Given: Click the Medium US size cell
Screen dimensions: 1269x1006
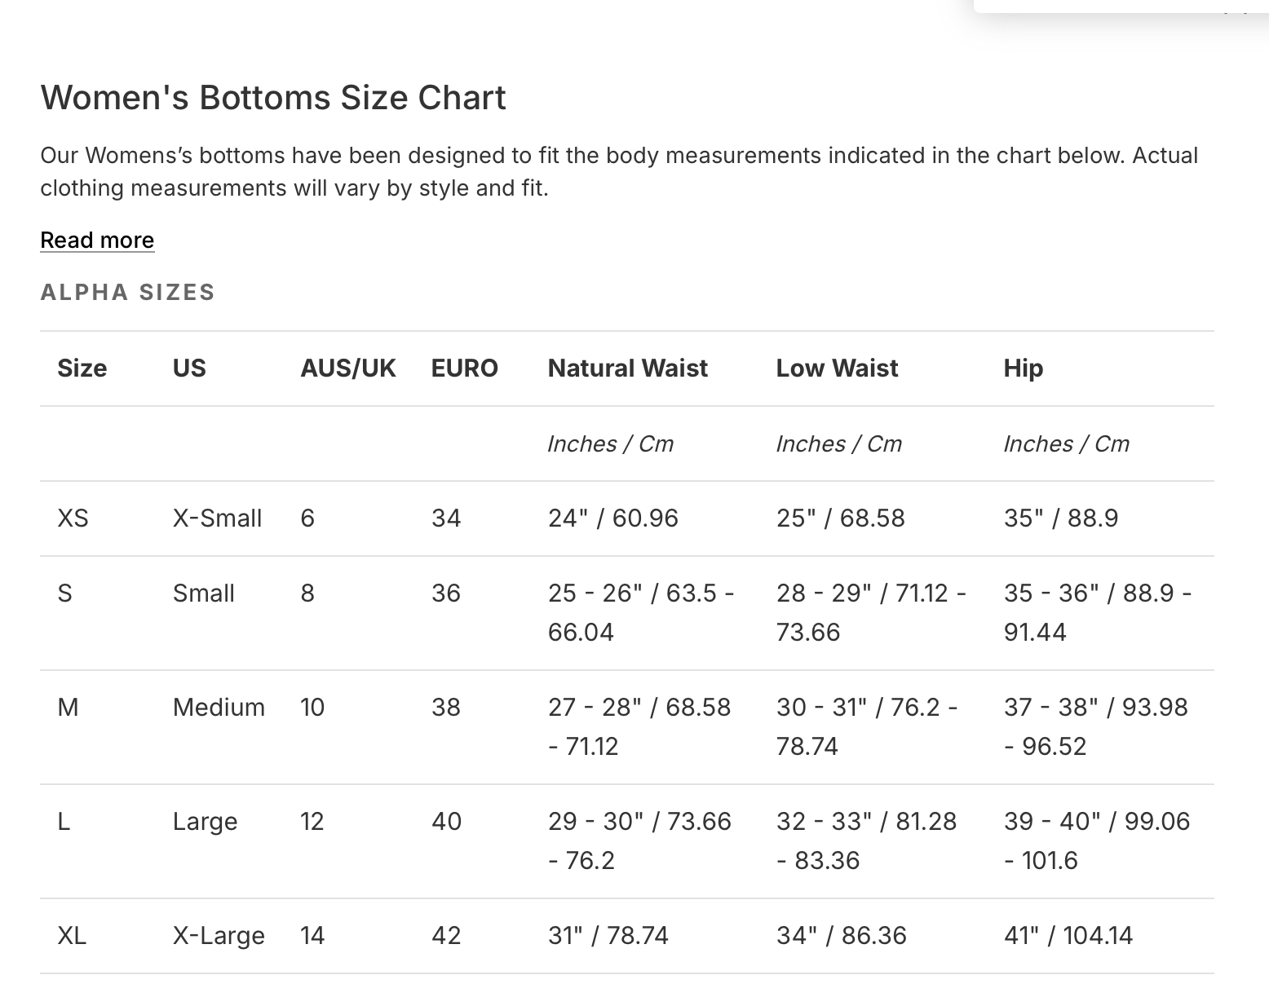Looking at the screenshot, I should click(219, 708).
